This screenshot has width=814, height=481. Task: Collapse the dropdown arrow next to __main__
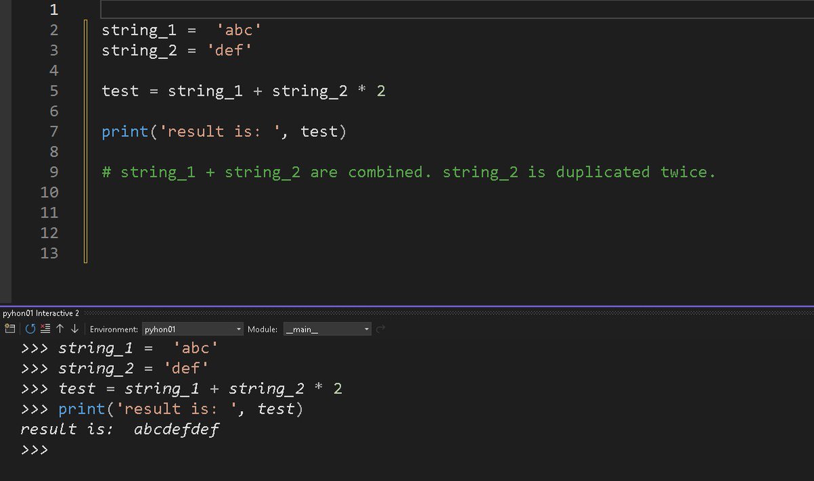point(365,328)
